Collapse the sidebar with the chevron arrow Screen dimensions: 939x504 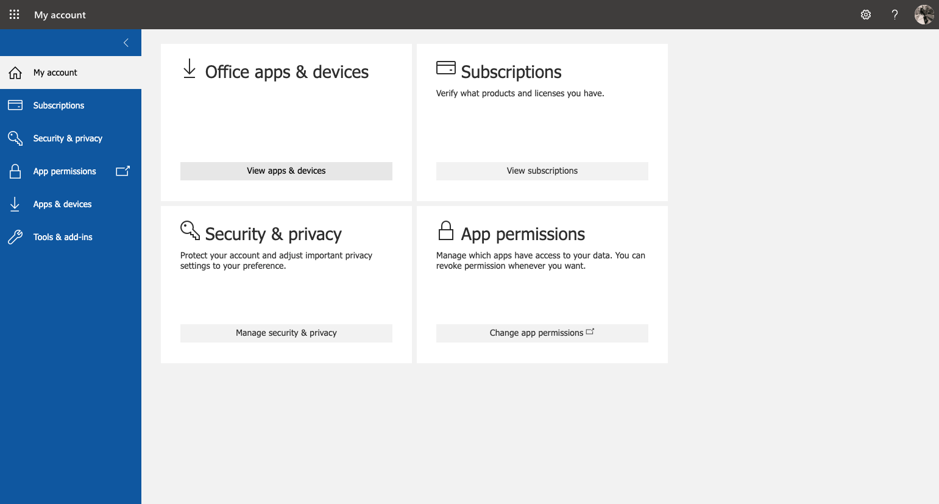click(126, 43)
